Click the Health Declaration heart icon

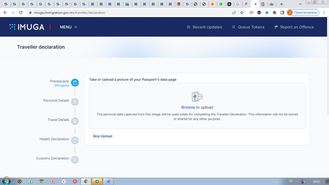75,140
